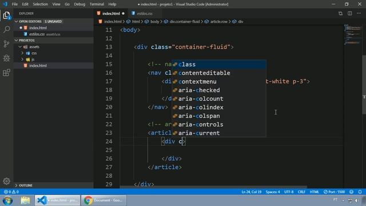
Task: Change encoding via UTF-8 status item
Action: click(x=289, y=192)
